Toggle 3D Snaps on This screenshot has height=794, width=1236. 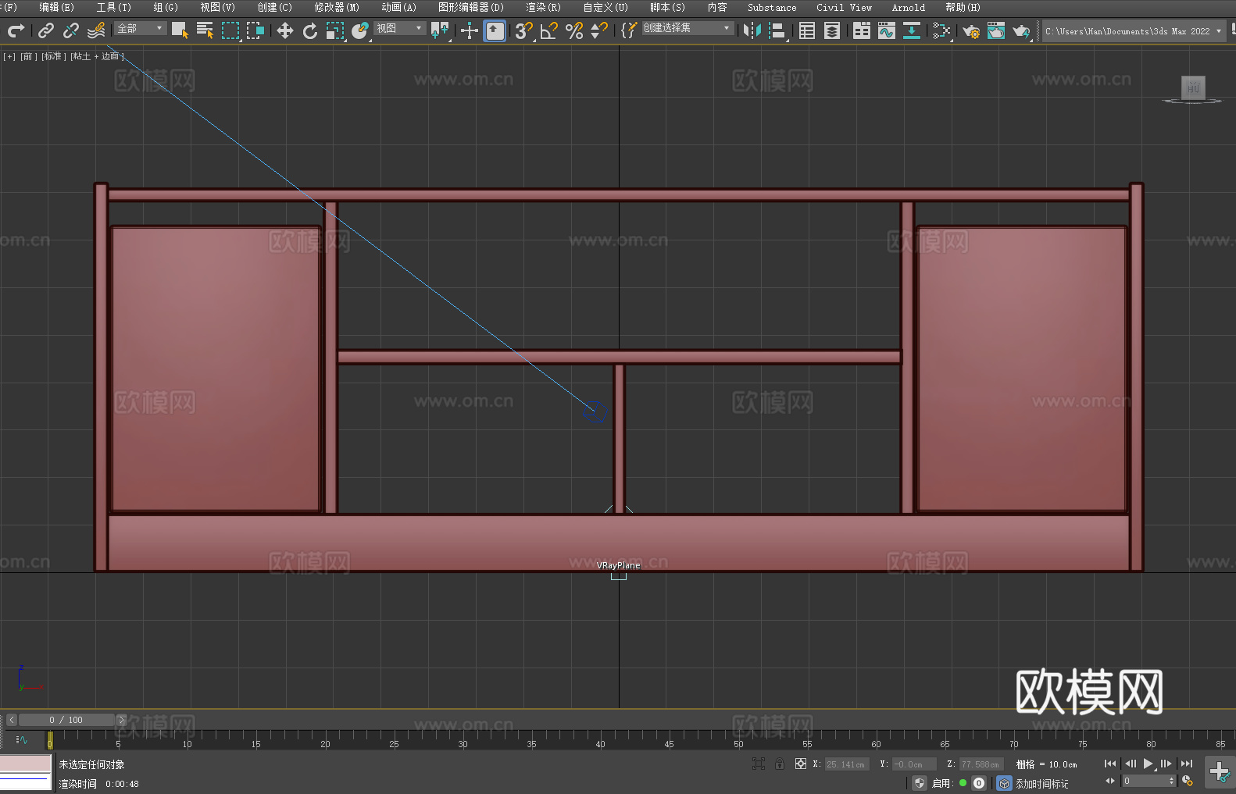point(524,30)
